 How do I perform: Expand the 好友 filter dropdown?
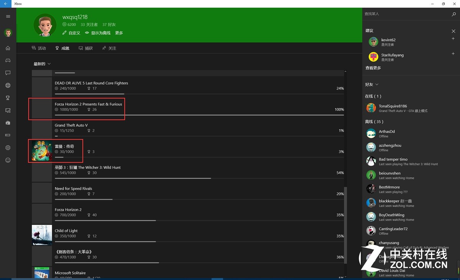pyautogui.click(x=372, y=84)
